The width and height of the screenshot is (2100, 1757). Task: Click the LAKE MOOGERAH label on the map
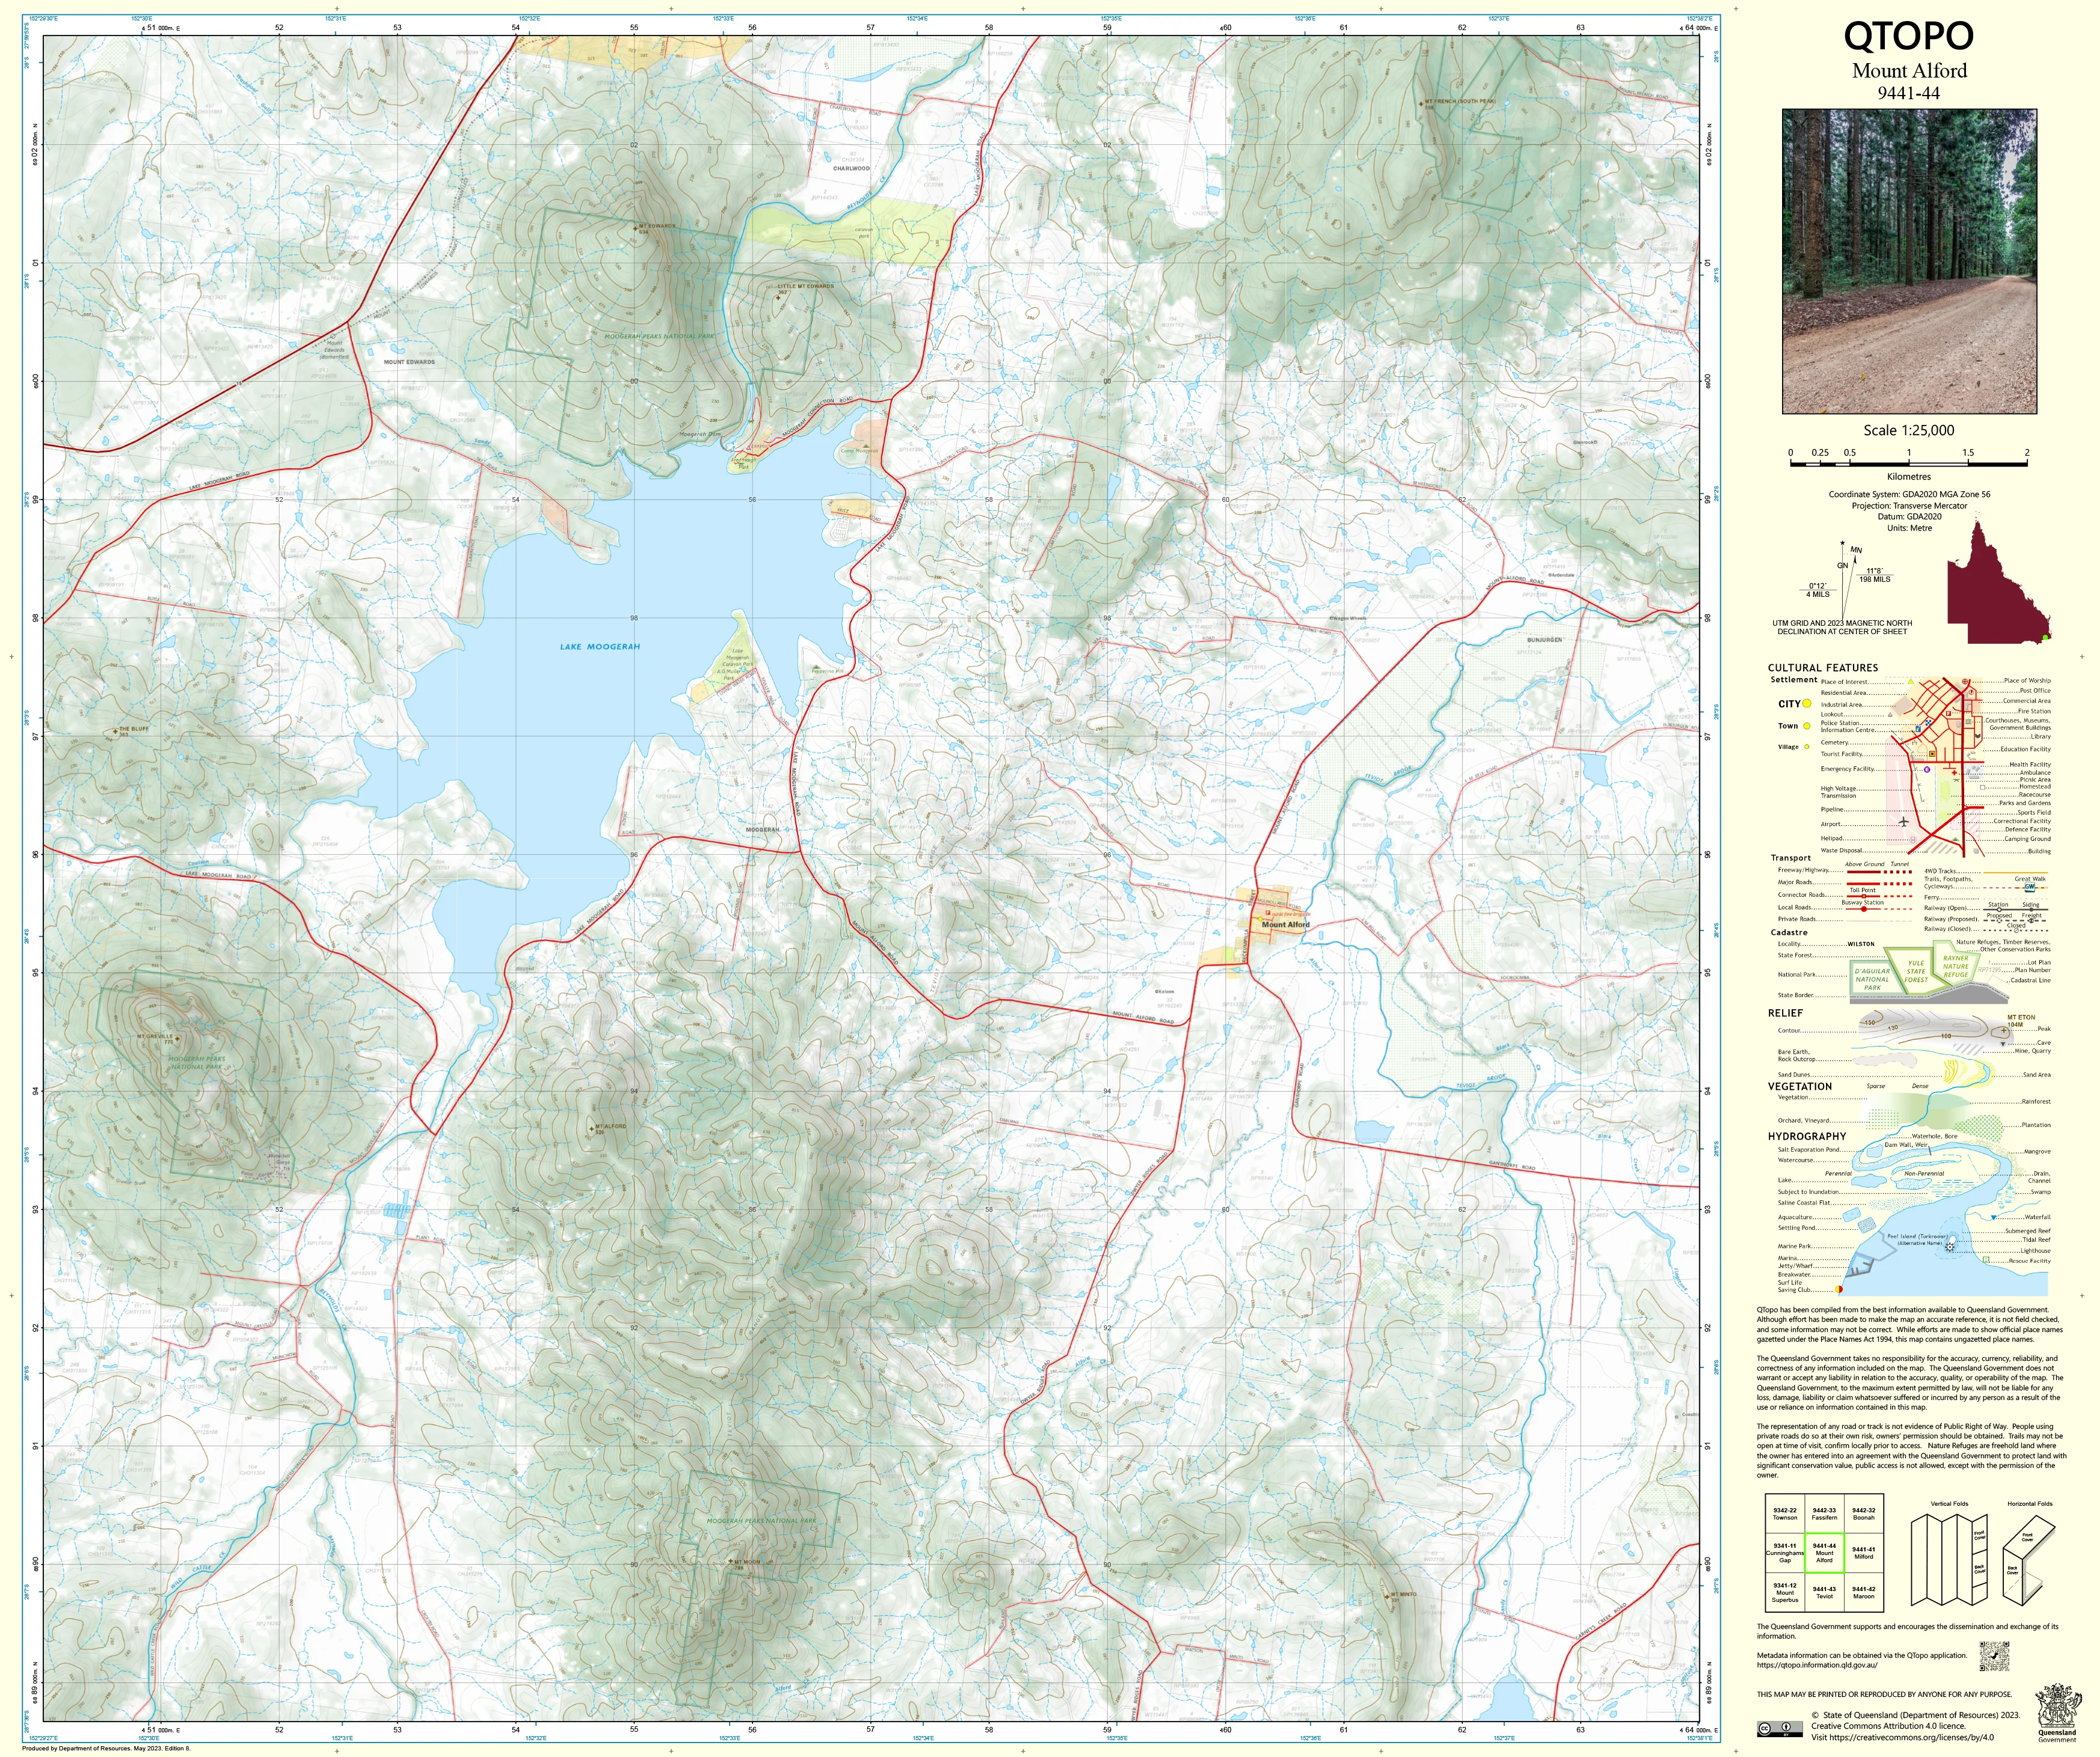(600, 647)
